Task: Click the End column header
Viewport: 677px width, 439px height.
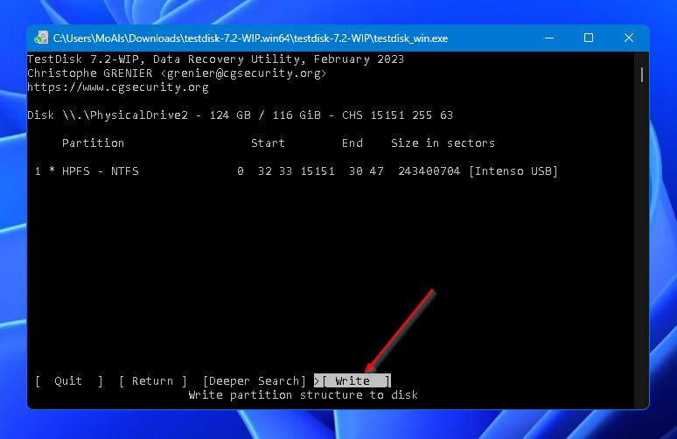Action: pos(352,143)
